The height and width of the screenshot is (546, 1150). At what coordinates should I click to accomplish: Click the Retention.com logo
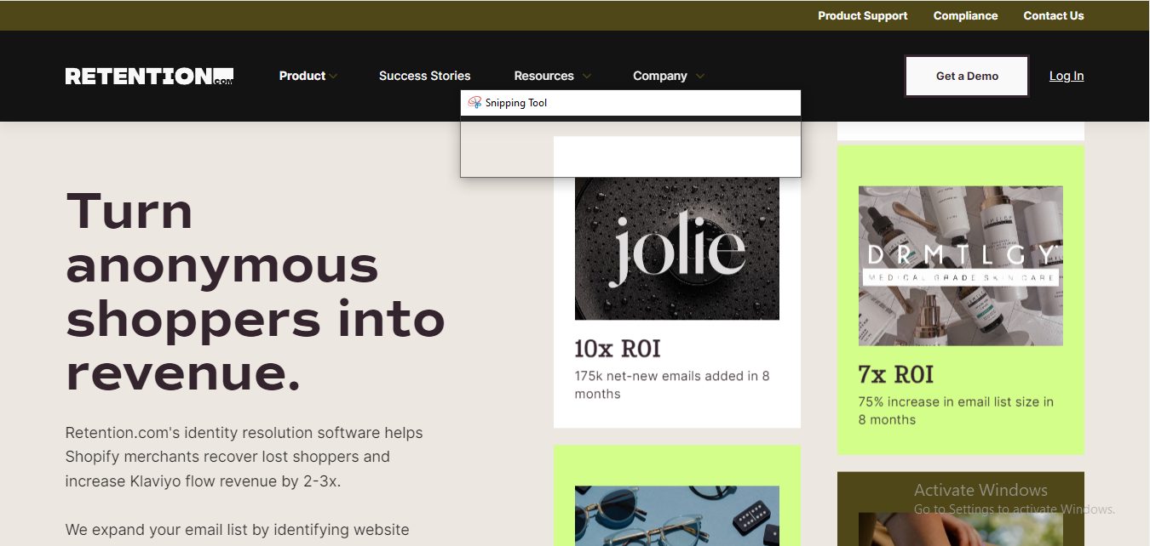(149, 77)
